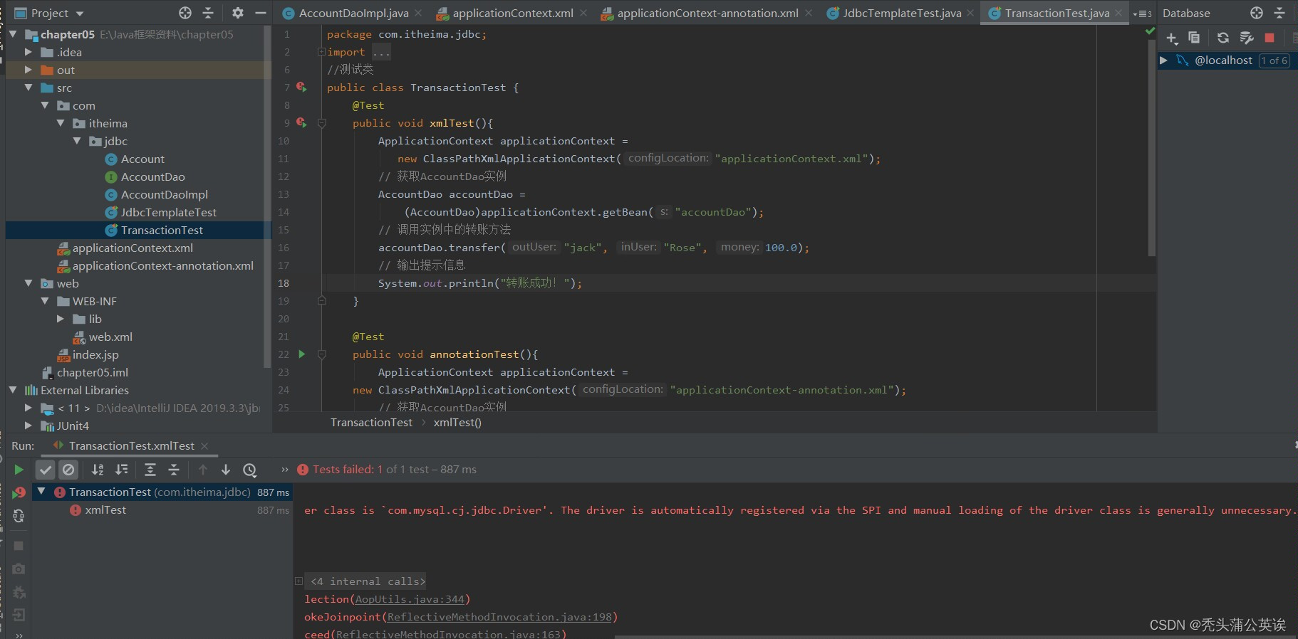Open the Account class file
Viewport: 1298px width, 639px height.
coord(135,159)
